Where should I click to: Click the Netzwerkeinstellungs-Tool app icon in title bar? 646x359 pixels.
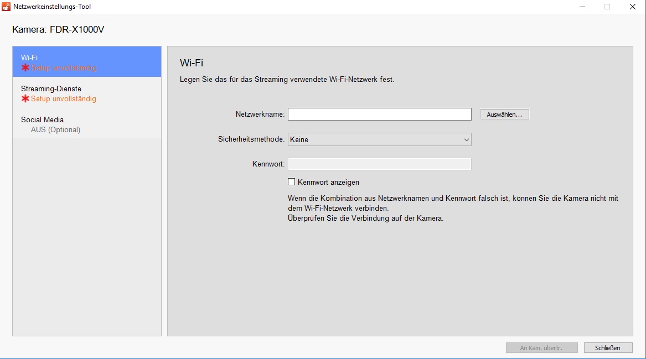pos(6,7)
